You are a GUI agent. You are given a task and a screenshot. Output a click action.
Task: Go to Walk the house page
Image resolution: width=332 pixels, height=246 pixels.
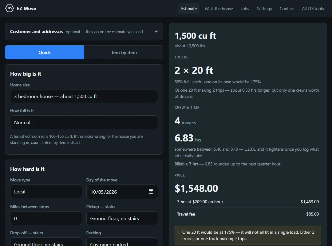click(x=219, y=9)
